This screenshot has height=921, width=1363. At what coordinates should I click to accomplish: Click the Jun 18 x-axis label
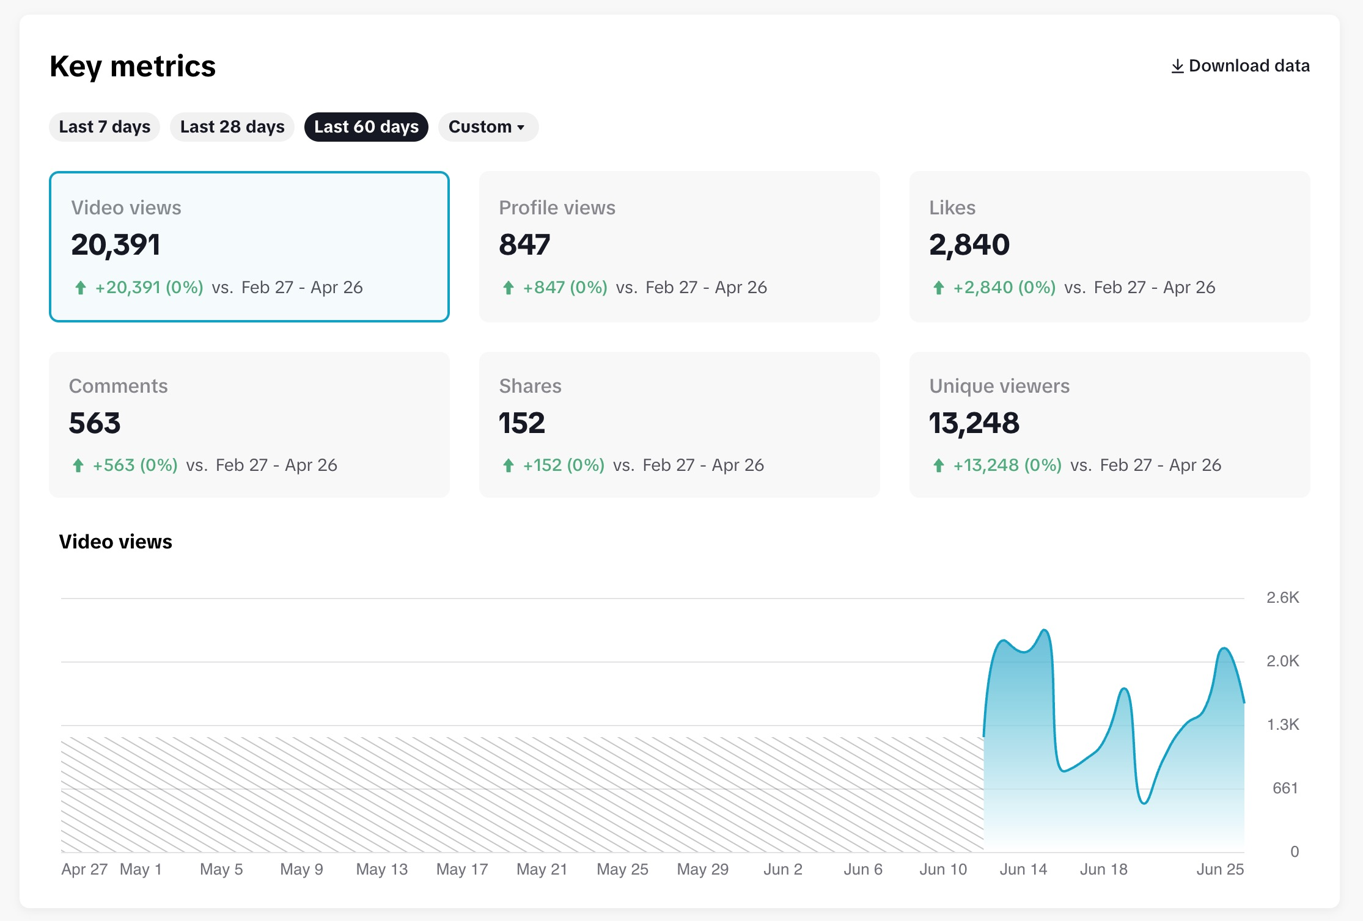tap(1103, 869)
